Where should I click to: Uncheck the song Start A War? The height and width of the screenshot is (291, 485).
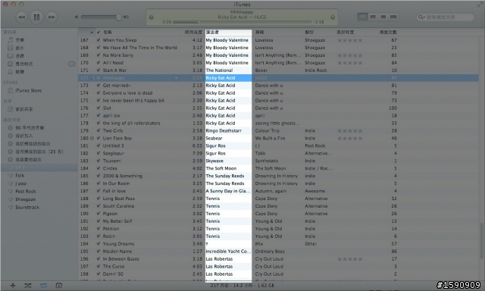click(x=98, y=70)
